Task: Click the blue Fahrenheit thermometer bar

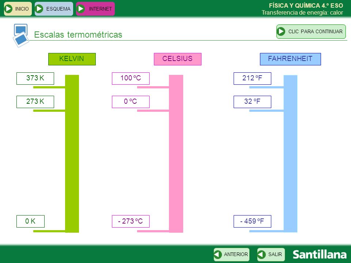Action: point(290,154)
